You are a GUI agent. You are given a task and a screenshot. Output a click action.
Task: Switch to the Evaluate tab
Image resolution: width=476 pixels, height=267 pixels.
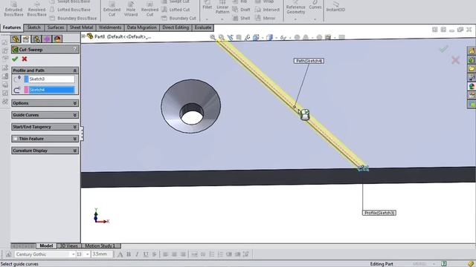click(x=203, y=27)
